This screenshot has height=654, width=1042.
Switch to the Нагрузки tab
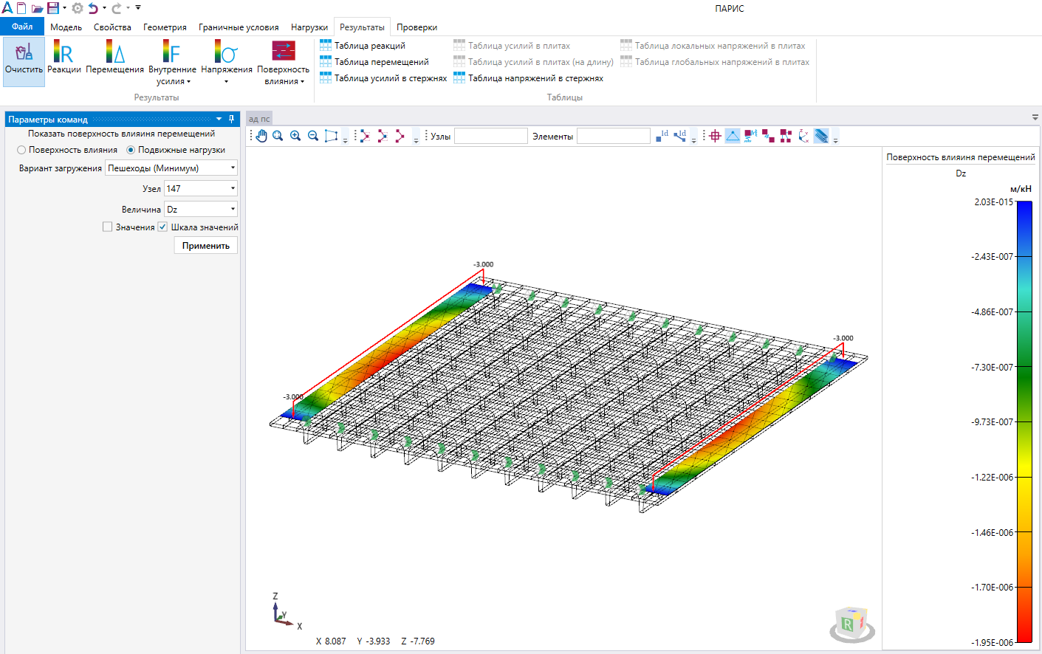click(x=309, y=27)
